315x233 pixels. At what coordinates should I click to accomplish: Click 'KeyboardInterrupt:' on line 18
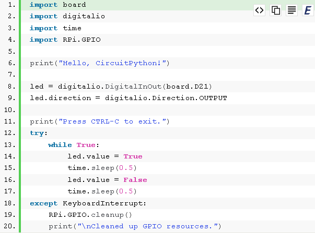[x=104, y=203]
